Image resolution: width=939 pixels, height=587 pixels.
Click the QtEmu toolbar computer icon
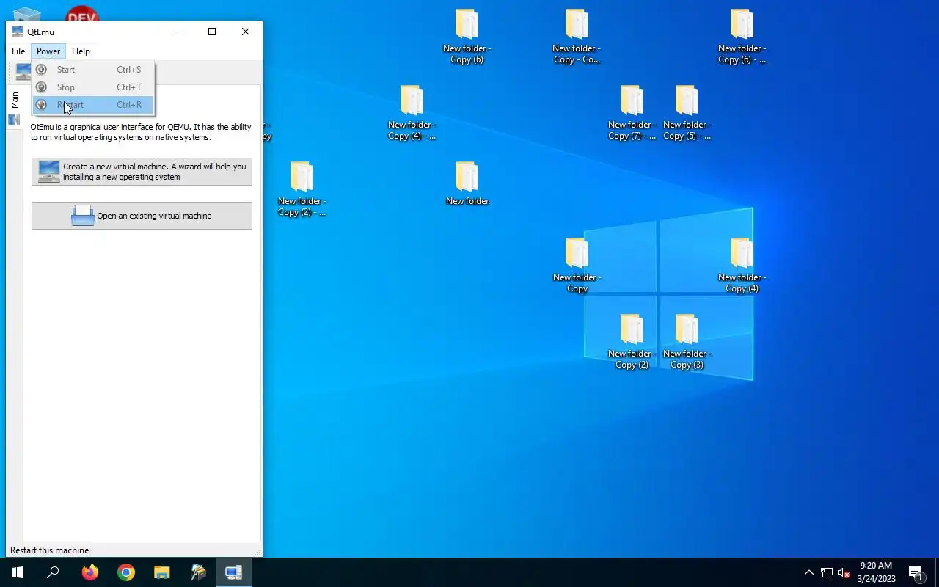click(23, 71)
